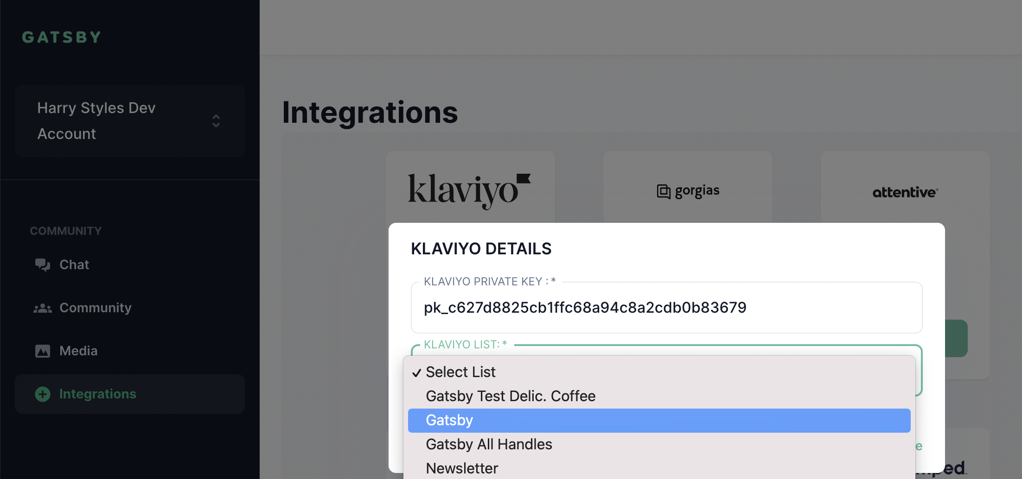Screen dimensions: 1022x479
Task: Select the highlighted Gatsby list option
Action: pyautogui.click(x=659, y=420)
